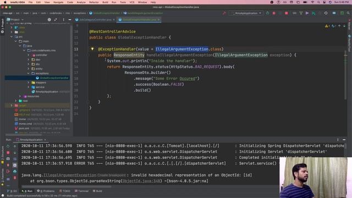Open the Problems tool window button
This screenshot has height=198, width=352.
point(46,191)
